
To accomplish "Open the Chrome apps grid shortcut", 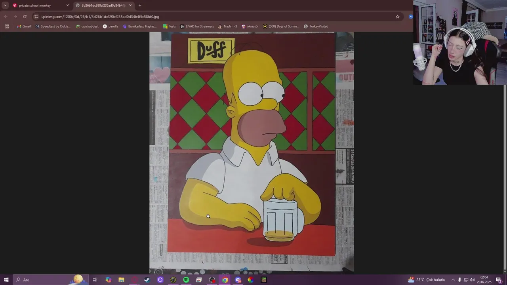I will coord(7,27).
